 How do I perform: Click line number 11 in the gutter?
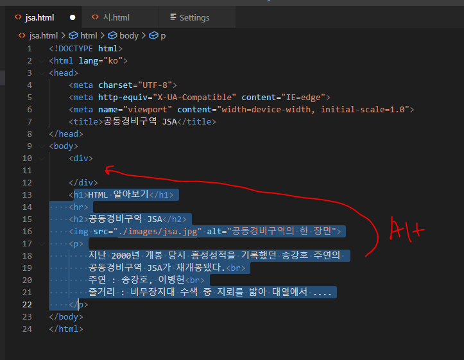point(27,171)
